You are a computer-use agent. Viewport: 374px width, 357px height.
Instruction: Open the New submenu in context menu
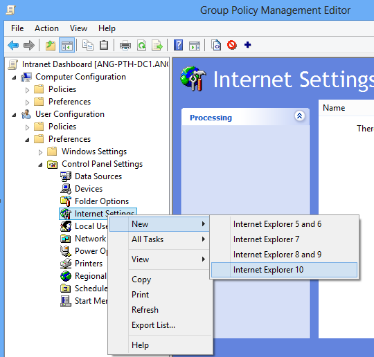[x=159, y=224]
